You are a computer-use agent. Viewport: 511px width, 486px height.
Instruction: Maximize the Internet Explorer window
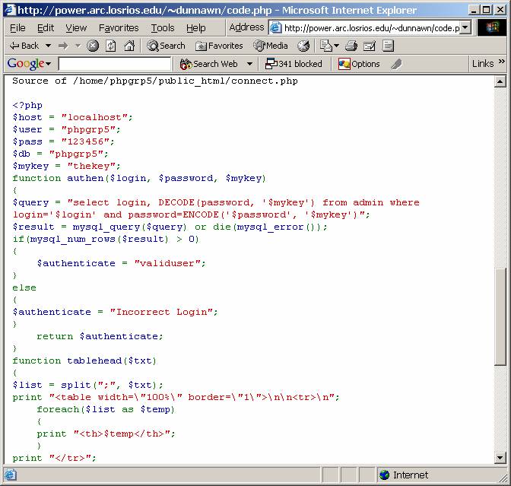tap(486, 10)
